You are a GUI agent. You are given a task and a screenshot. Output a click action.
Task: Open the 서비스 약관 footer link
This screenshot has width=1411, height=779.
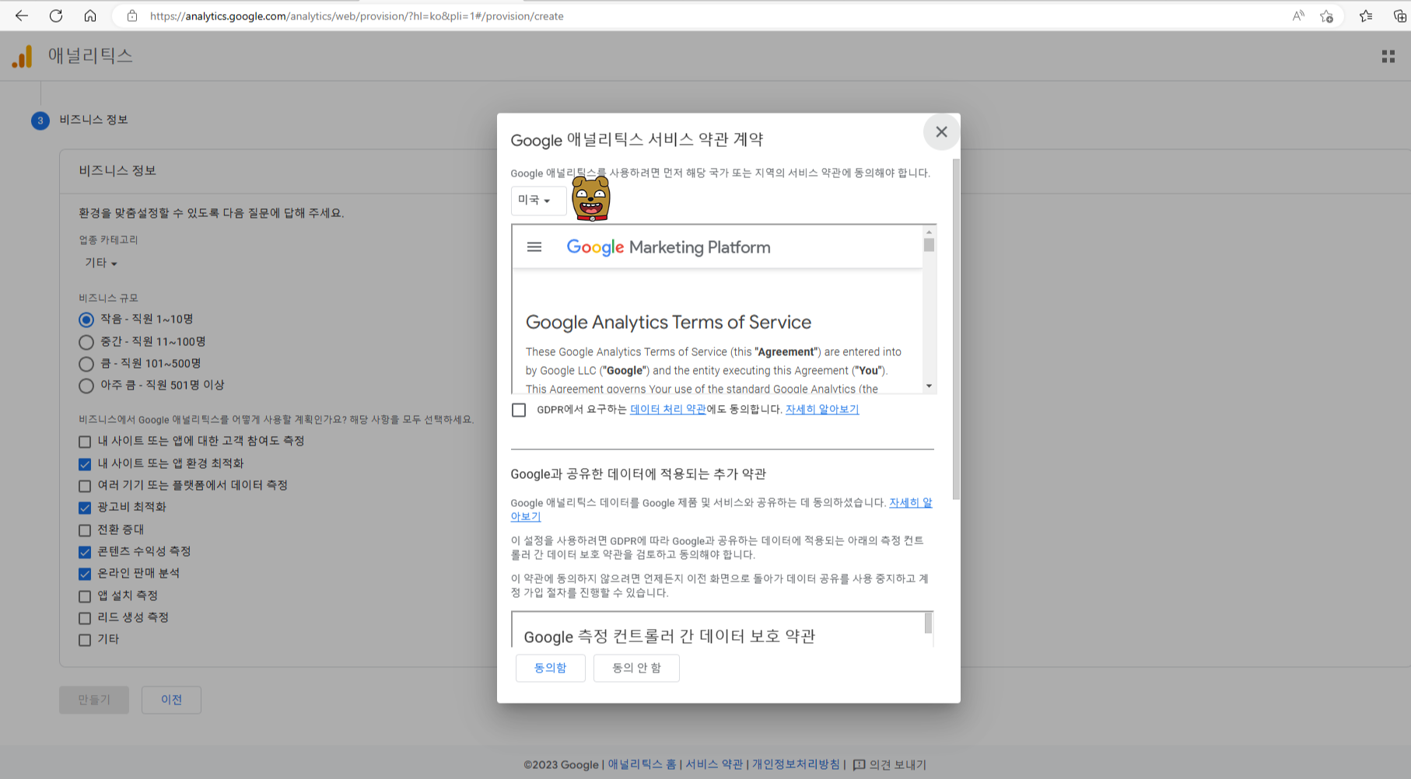pos(714,765)
